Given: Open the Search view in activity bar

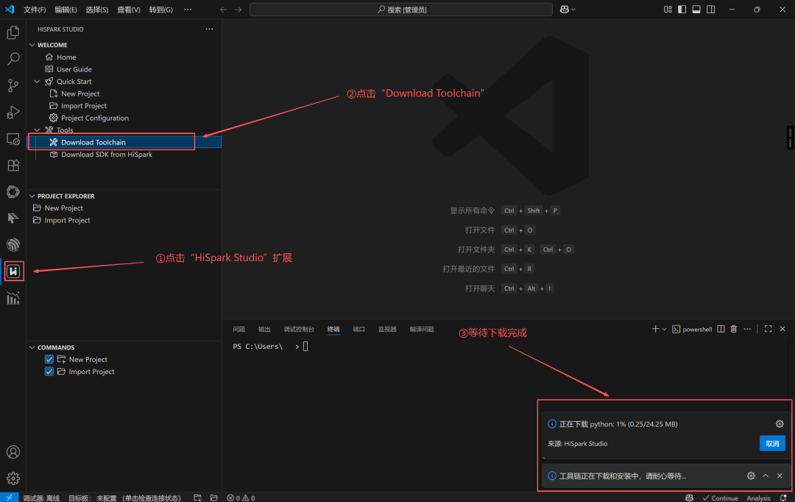Looking at the screenshot, I should coord(13,59).
